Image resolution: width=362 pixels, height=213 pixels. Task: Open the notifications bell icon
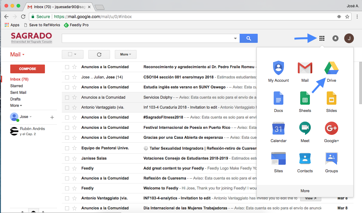pos(335,38)
